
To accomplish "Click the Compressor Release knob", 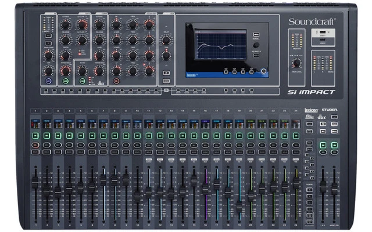I will [99, 40].
